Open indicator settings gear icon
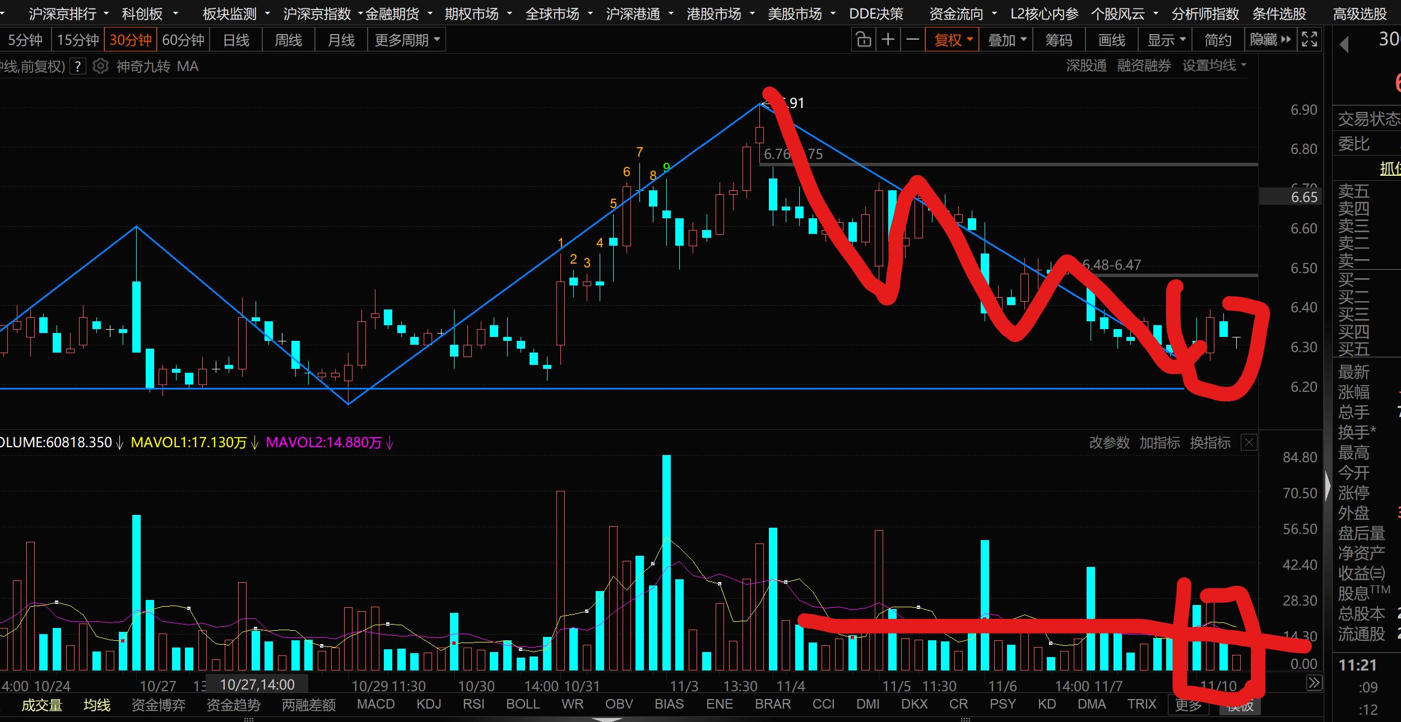The width and height of the screenshot is (1401, 722). [x=100, y=67]
